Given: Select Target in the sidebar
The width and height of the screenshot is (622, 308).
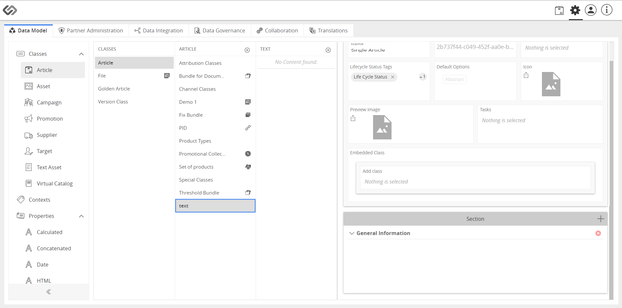Looking at the screenshot, I should point(53,151).
